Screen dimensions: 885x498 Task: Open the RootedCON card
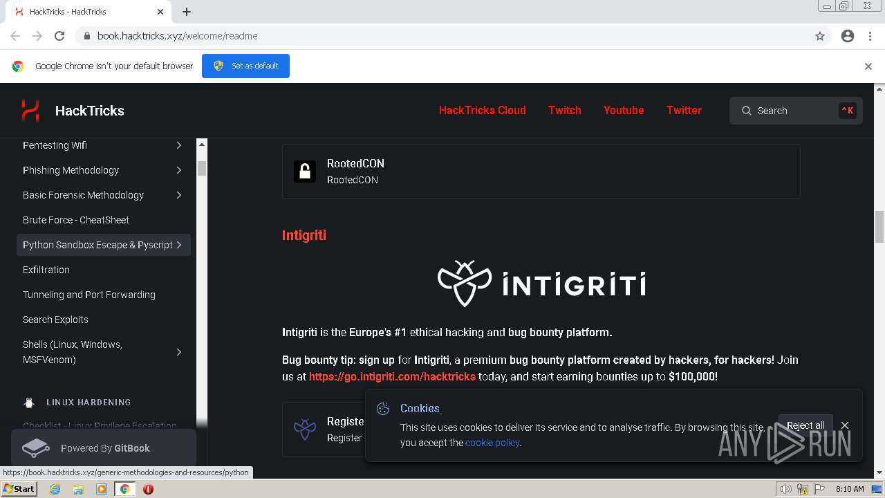coord(541,172)
